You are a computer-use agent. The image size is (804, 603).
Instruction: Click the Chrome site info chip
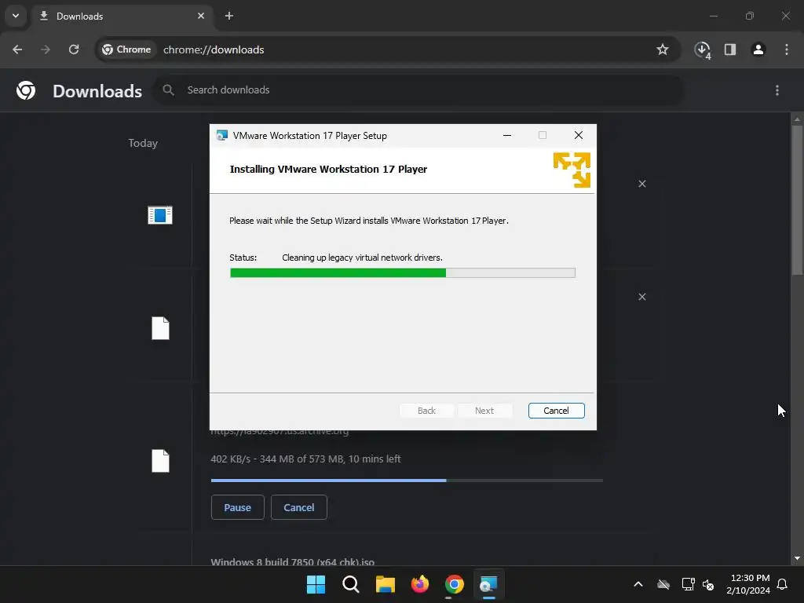(126, 49)
